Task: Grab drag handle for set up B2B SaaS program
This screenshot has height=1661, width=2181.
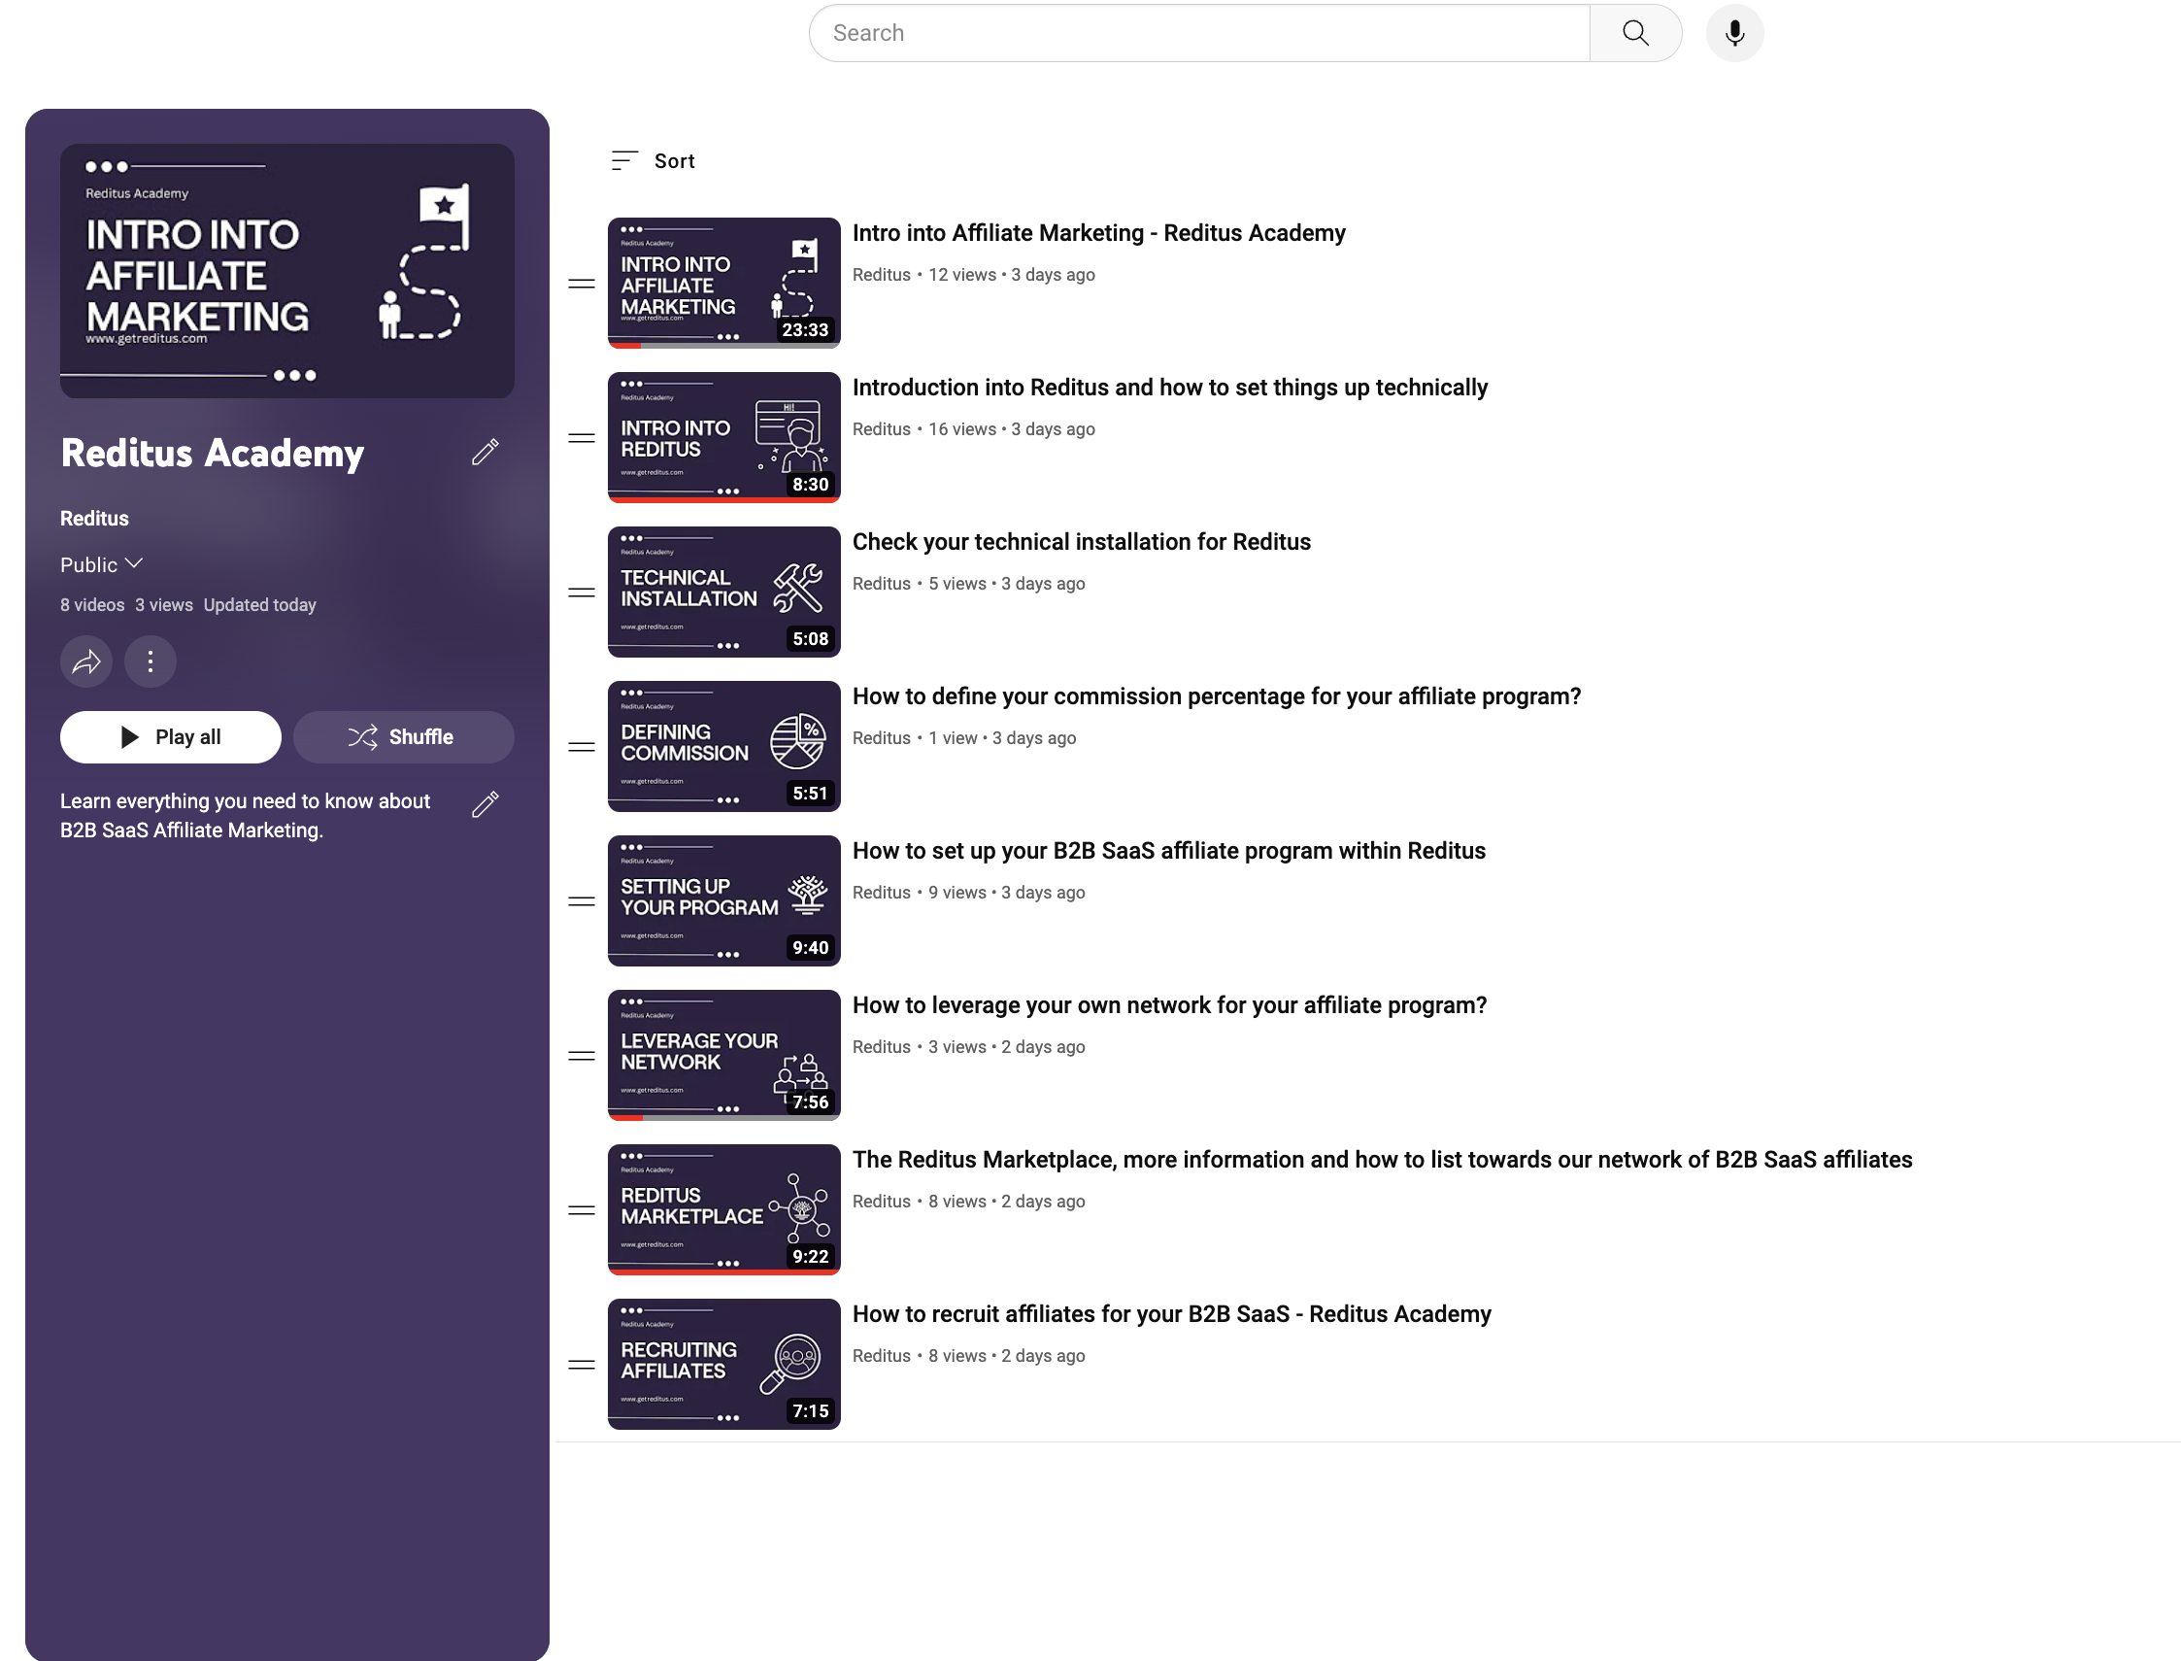Action: 582,901
